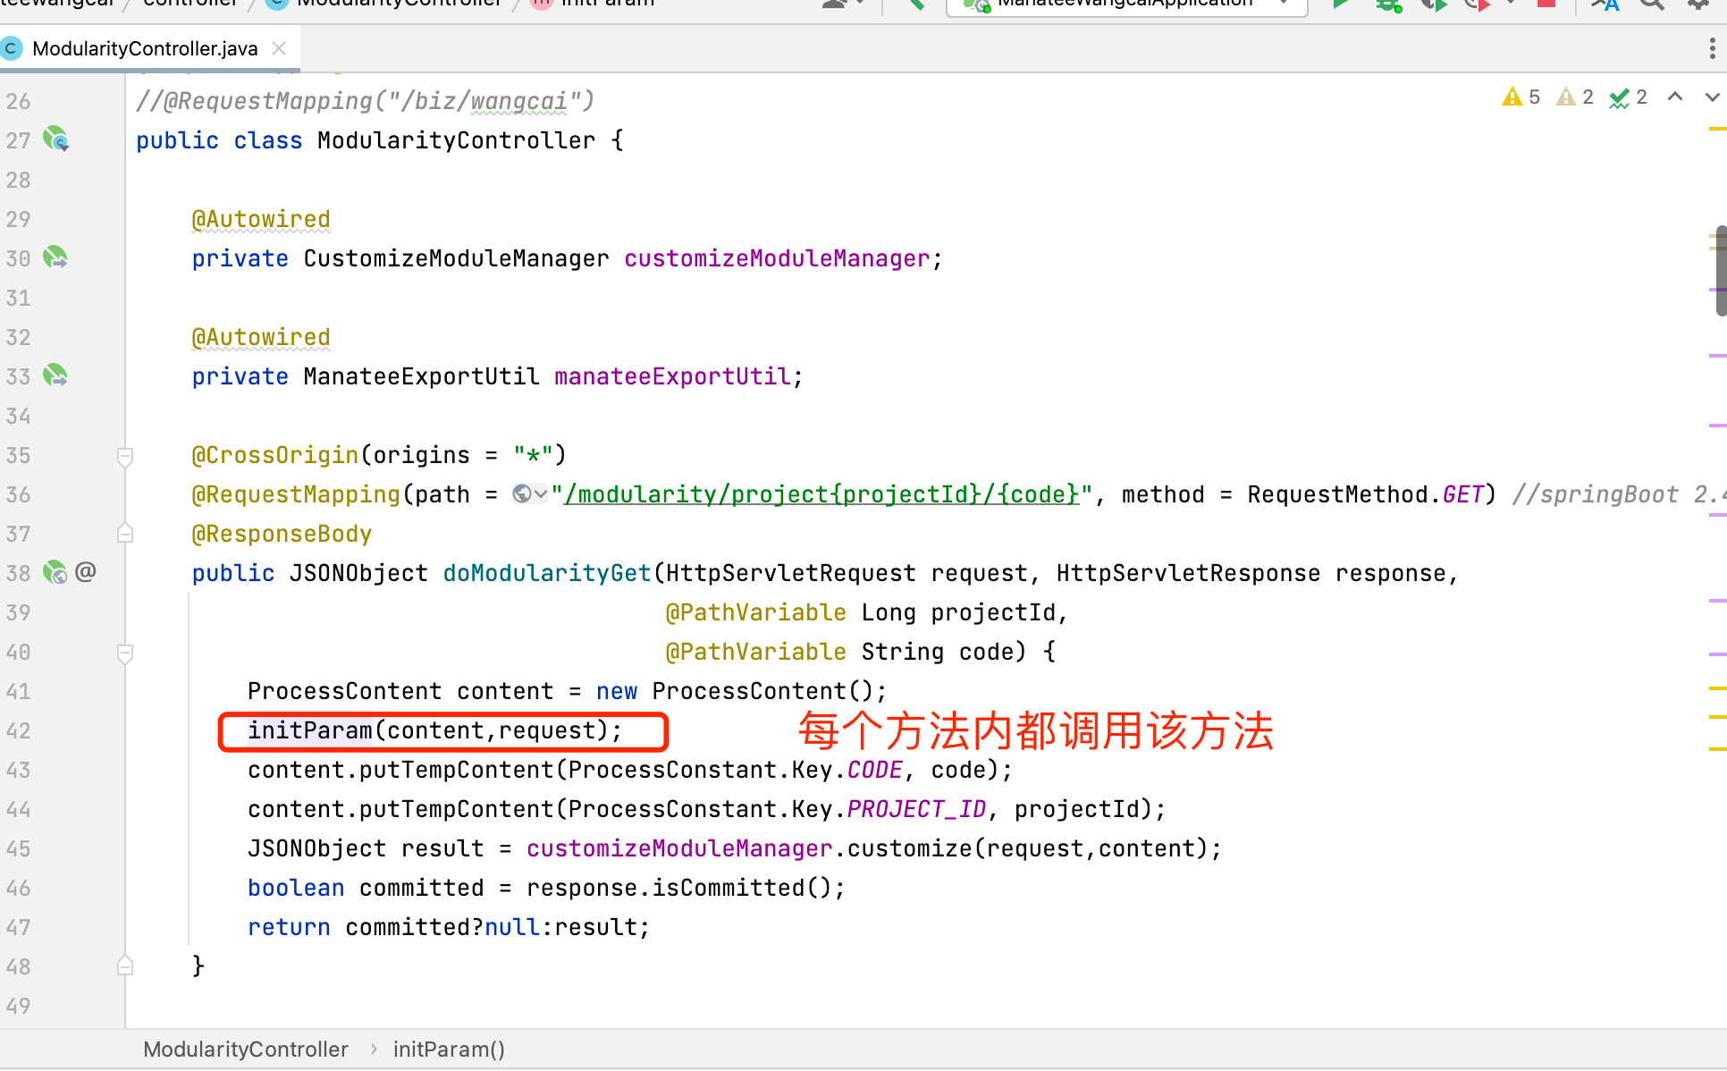Open the ModularityController.java editor tab
Viewport: 1727px width, 1071px height.
[x=145, y=48]
